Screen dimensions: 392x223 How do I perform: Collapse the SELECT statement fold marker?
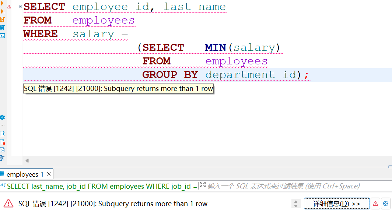tap(20, 7)
